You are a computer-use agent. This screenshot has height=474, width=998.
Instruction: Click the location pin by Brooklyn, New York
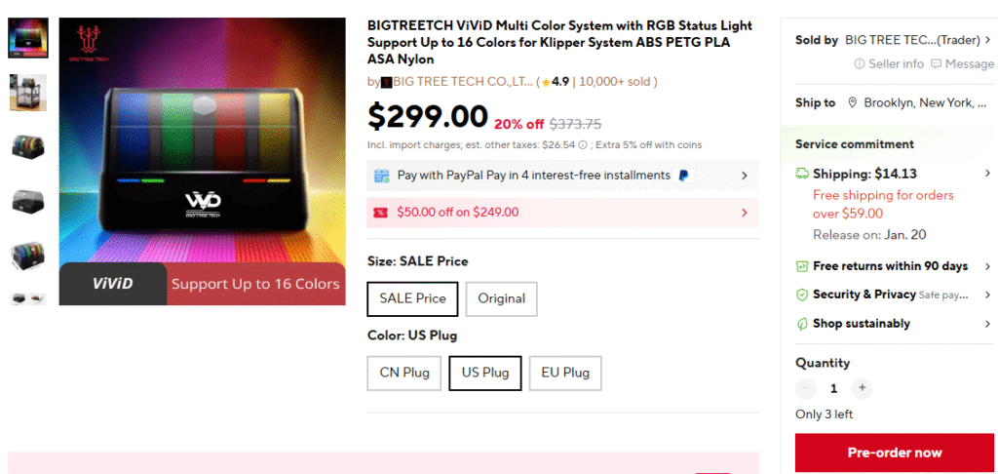point(853,103)
